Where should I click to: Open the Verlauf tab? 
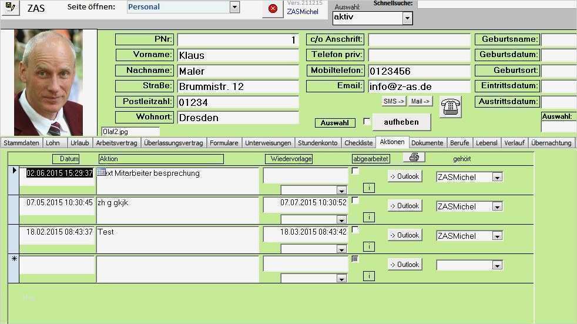click(515, 143)
